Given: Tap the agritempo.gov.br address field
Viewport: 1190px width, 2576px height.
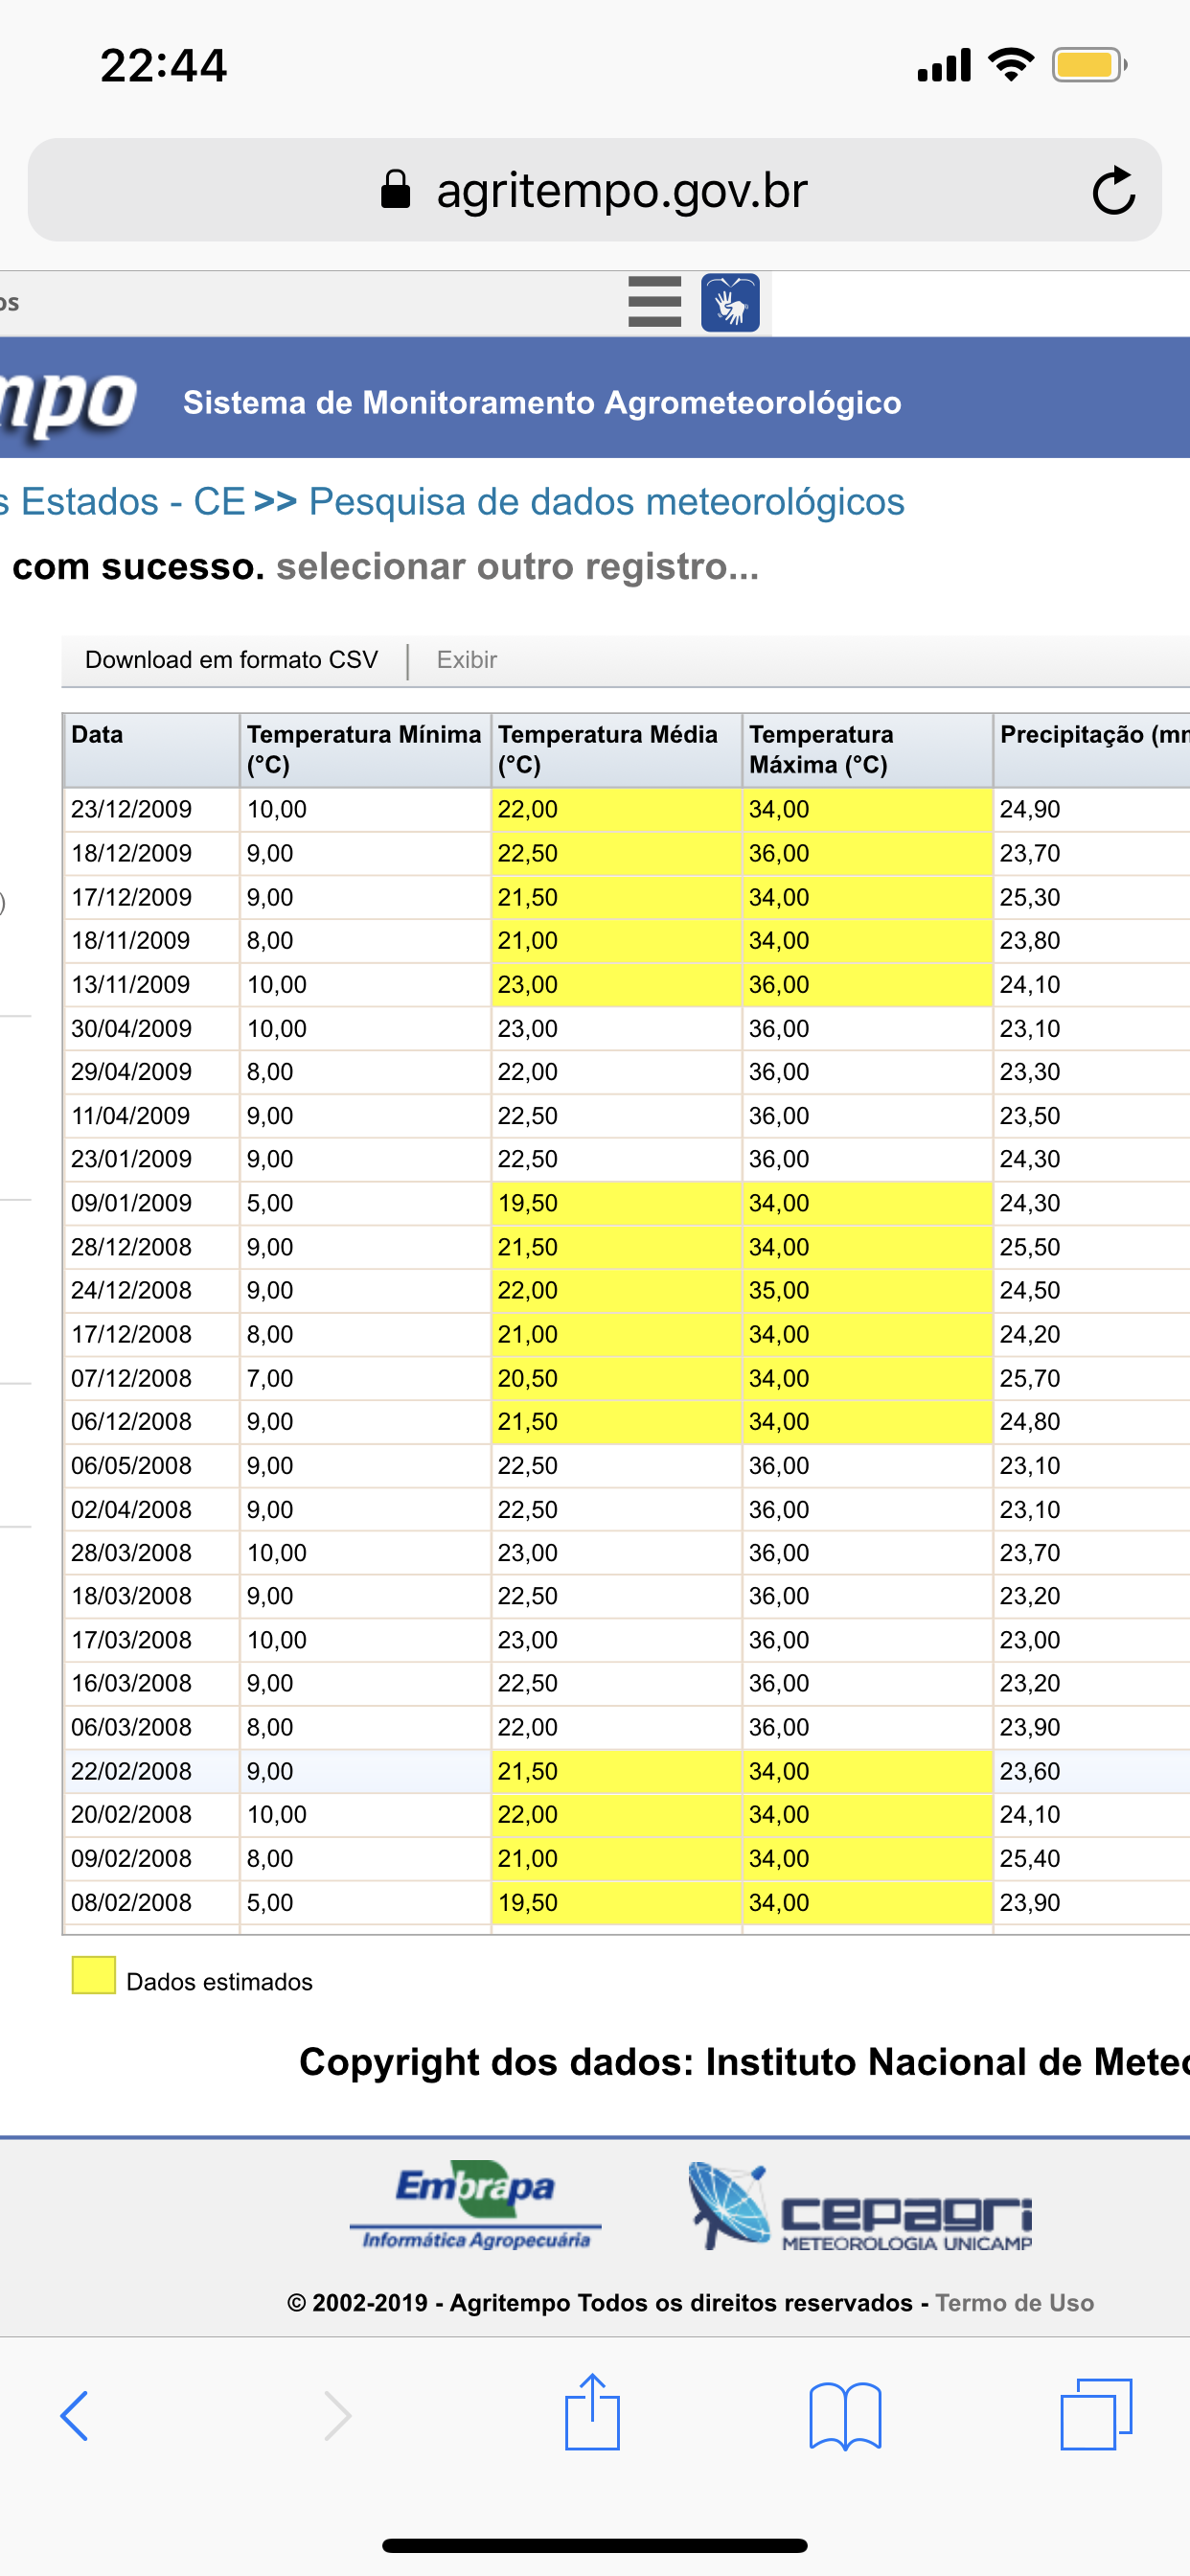Looking at the screenshot, I should [x=595, y=190].
